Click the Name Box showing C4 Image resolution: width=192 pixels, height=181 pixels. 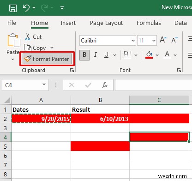click(22, 85)
